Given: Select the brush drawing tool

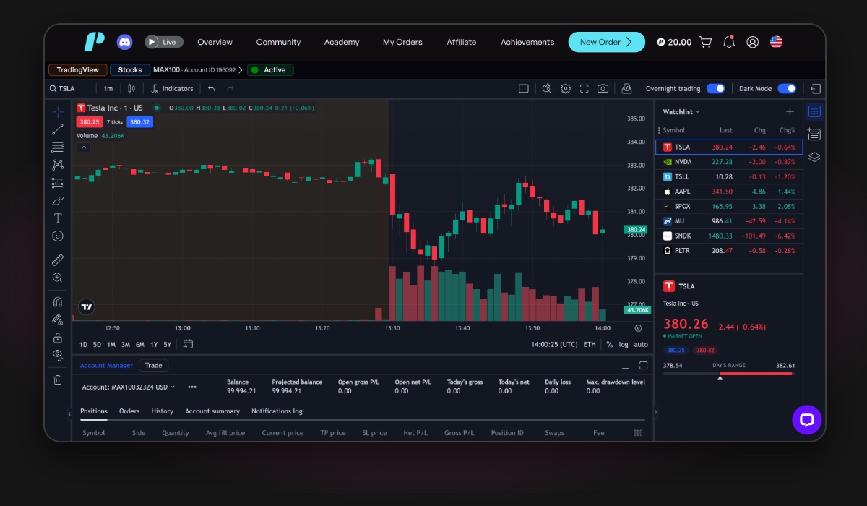Looking at the screenshot, I should point(58,200).
